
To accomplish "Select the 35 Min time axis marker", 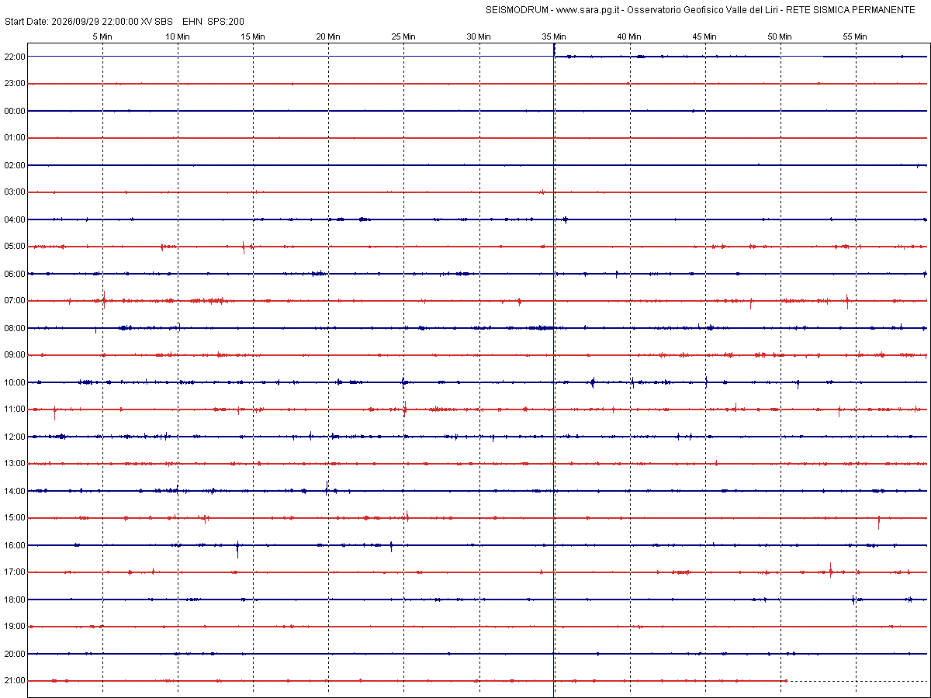I will (x=554, y=36).
